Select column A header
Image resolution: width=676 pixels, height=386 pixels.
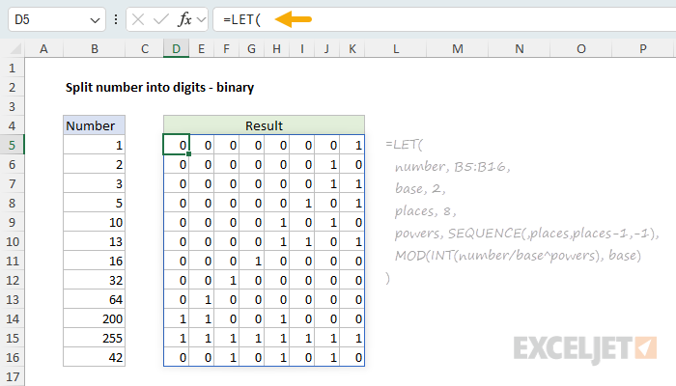pyautogui.click(x=43, y=49)
